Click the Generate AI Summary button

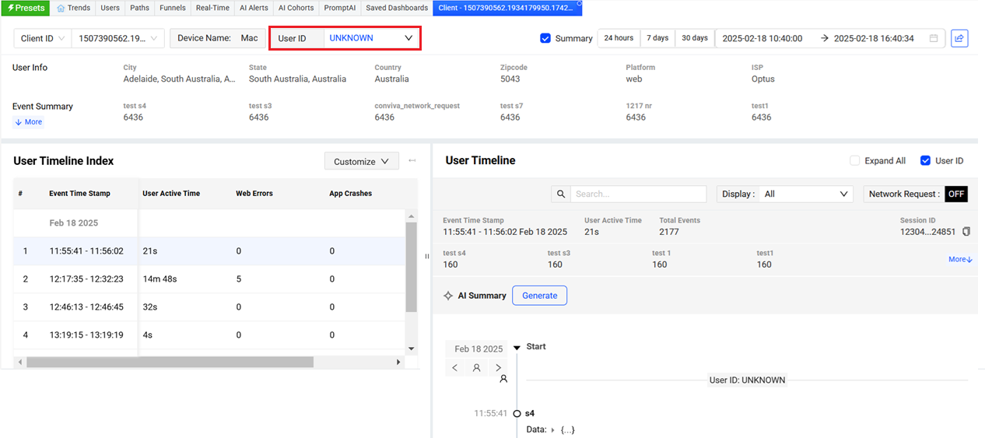tap(539, 296)
